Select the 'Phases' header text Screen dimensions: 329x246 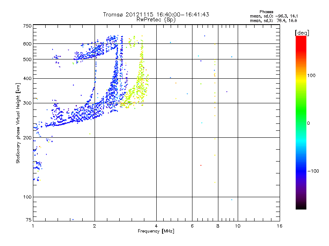[x=266, y=12]
